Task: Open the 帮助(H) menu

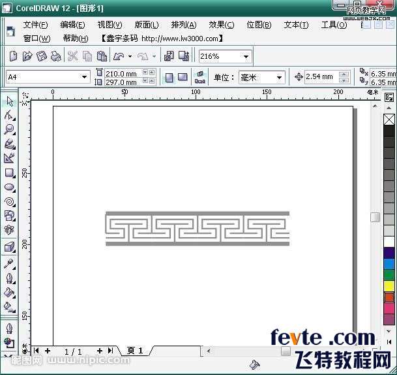Action: pyautogui.click(x=76, y=39)
